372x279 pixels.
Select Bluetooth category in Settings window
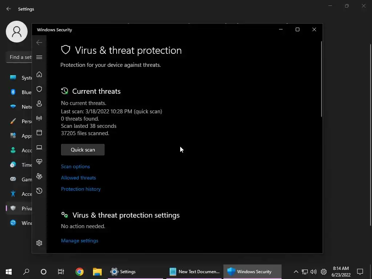[19, 92]
